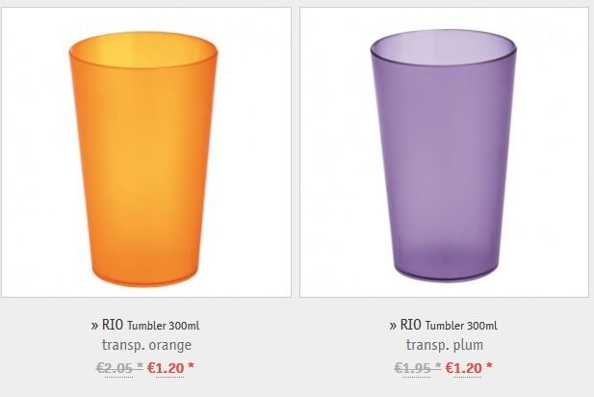Click the grey asterisk after the €2.05 price
The width and height of the screenshot is (594, 397).
[x=140, y=366]
